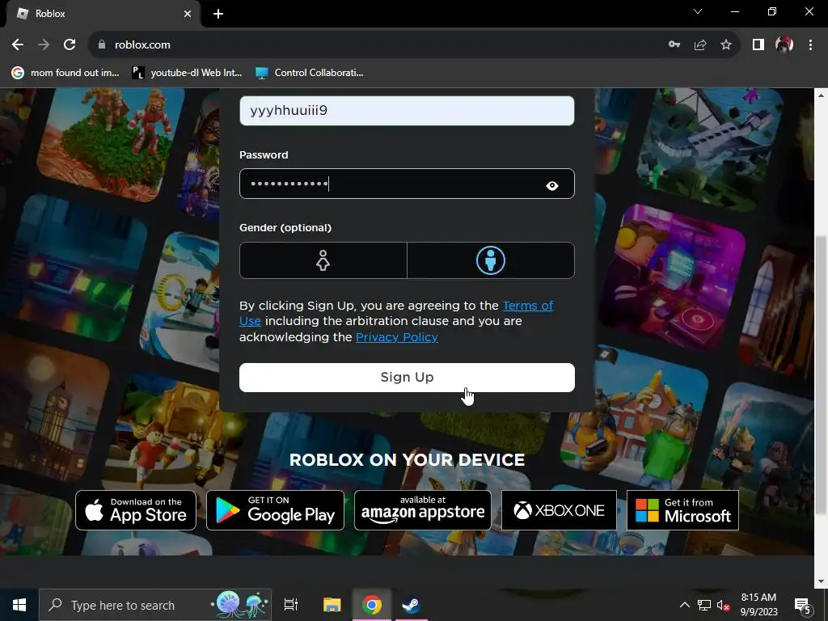The width and height of the screenshot is (828, 621).
Task: Click the muted volume tray icon
Action: 724,605
